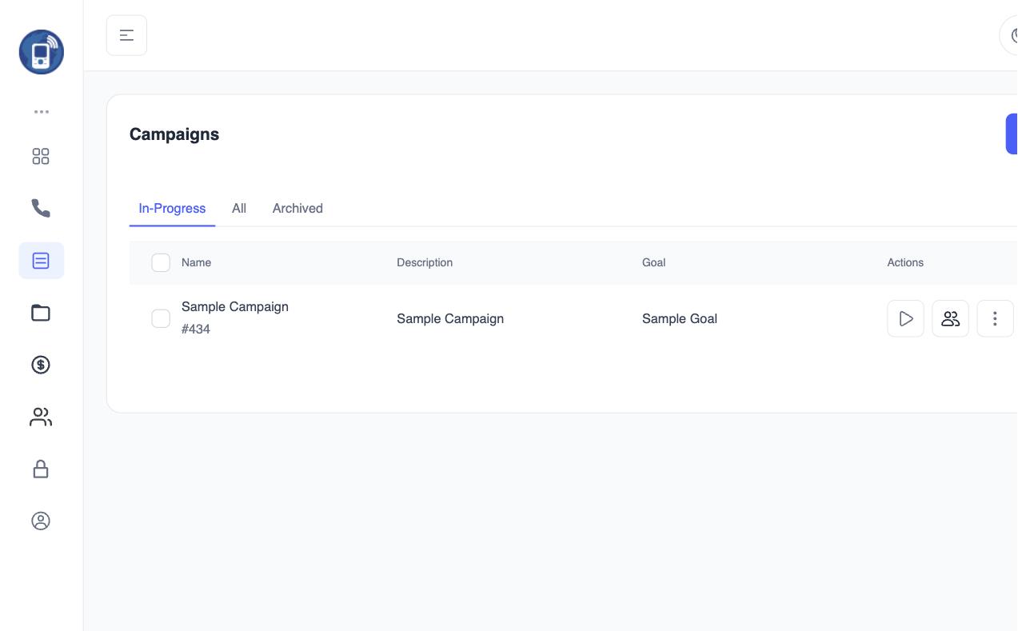Click the blue button beside Campaigns heading
Screen dimensions: 1018x631
pos(1012,134)
